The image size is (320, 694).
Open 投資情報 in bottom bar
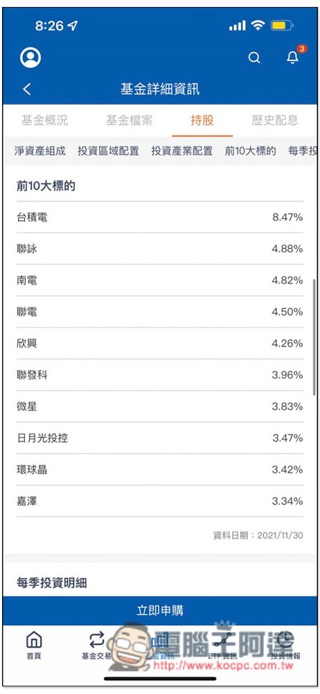pos(286,645)
